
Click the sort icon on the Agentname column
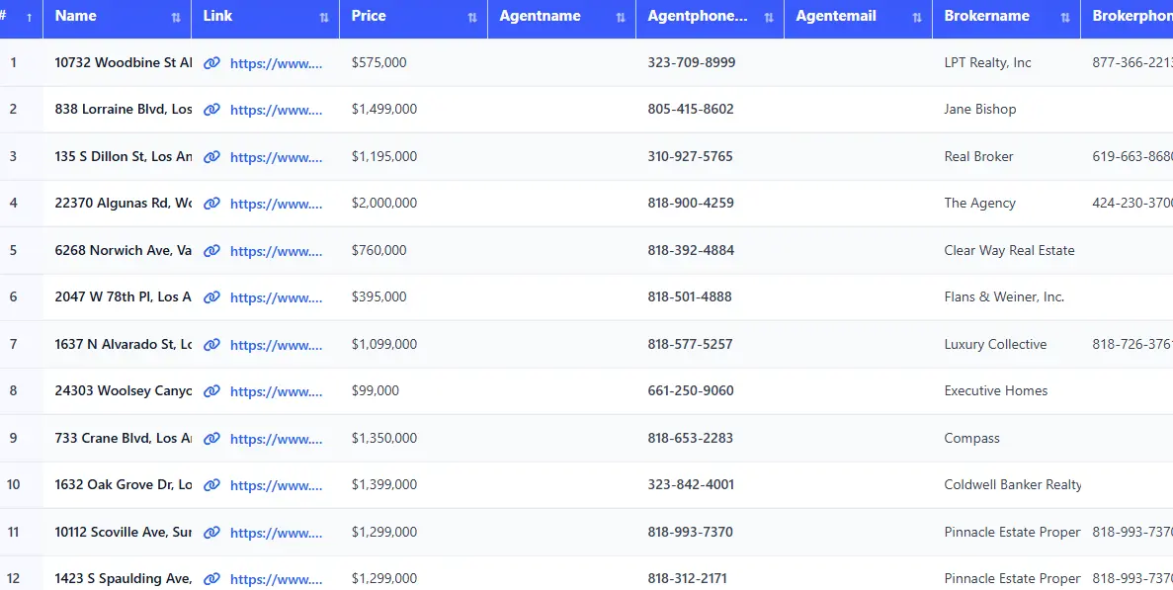(621, 16)
